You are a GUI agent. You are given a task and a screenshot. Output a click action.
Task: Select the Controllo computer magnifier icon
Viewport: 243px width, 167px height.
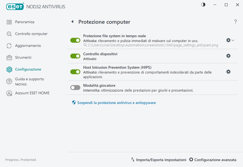(9, 34)
